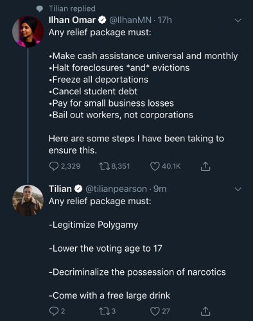Open Tilian's tweet text about relief package
The image size is (253, 321).
point(137,248)
